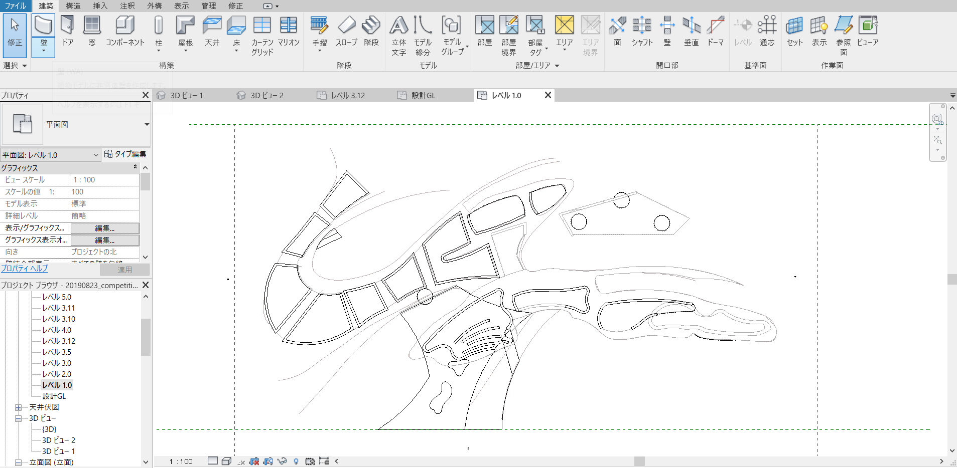Image resolution: width=957 pixels, height=468 pixels.
Task: Select the ドーマ (Dormer) opening tool
Action: point(716,31)
